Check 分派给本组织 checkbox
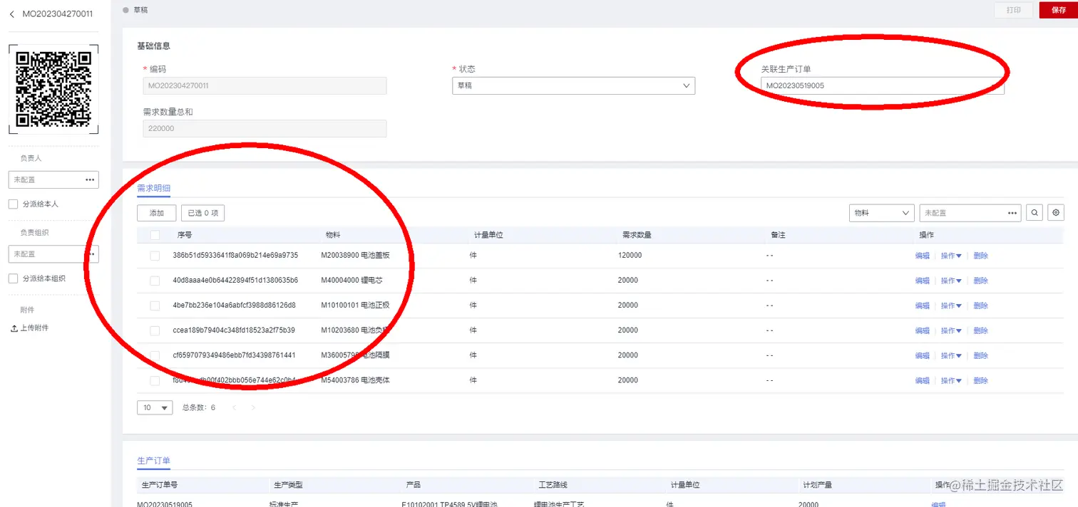 [x=13, y=278]
